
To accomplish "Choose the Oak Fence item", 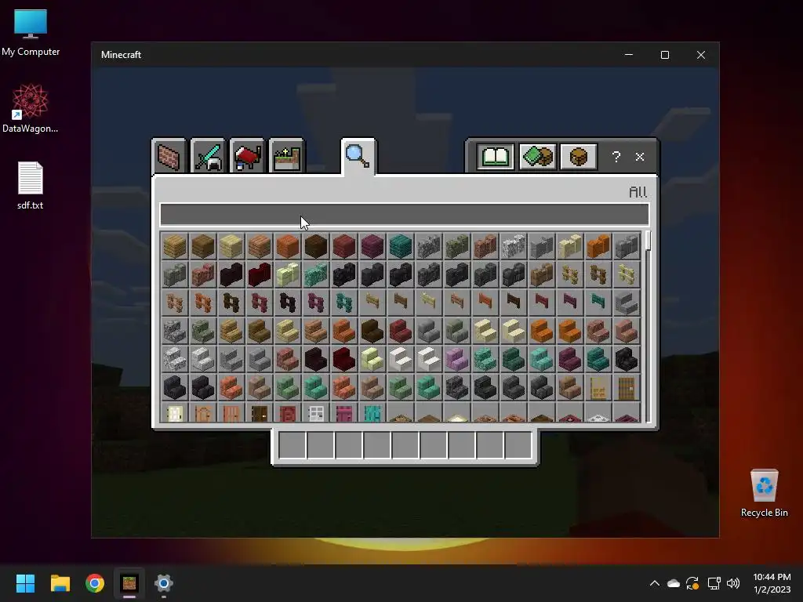I will tap(569, 274).
